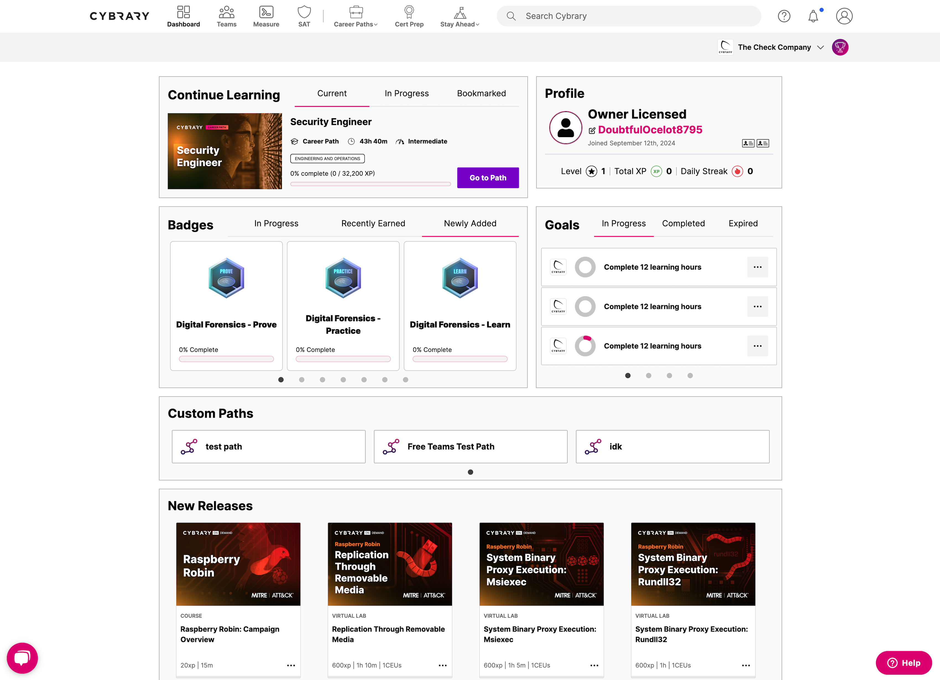Go to second Badges carousel page dot
The image size is (940, 680).
302,380
